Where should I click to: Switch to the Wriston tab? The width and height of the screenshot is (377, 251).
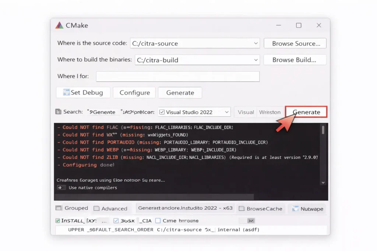click(270, 112)
